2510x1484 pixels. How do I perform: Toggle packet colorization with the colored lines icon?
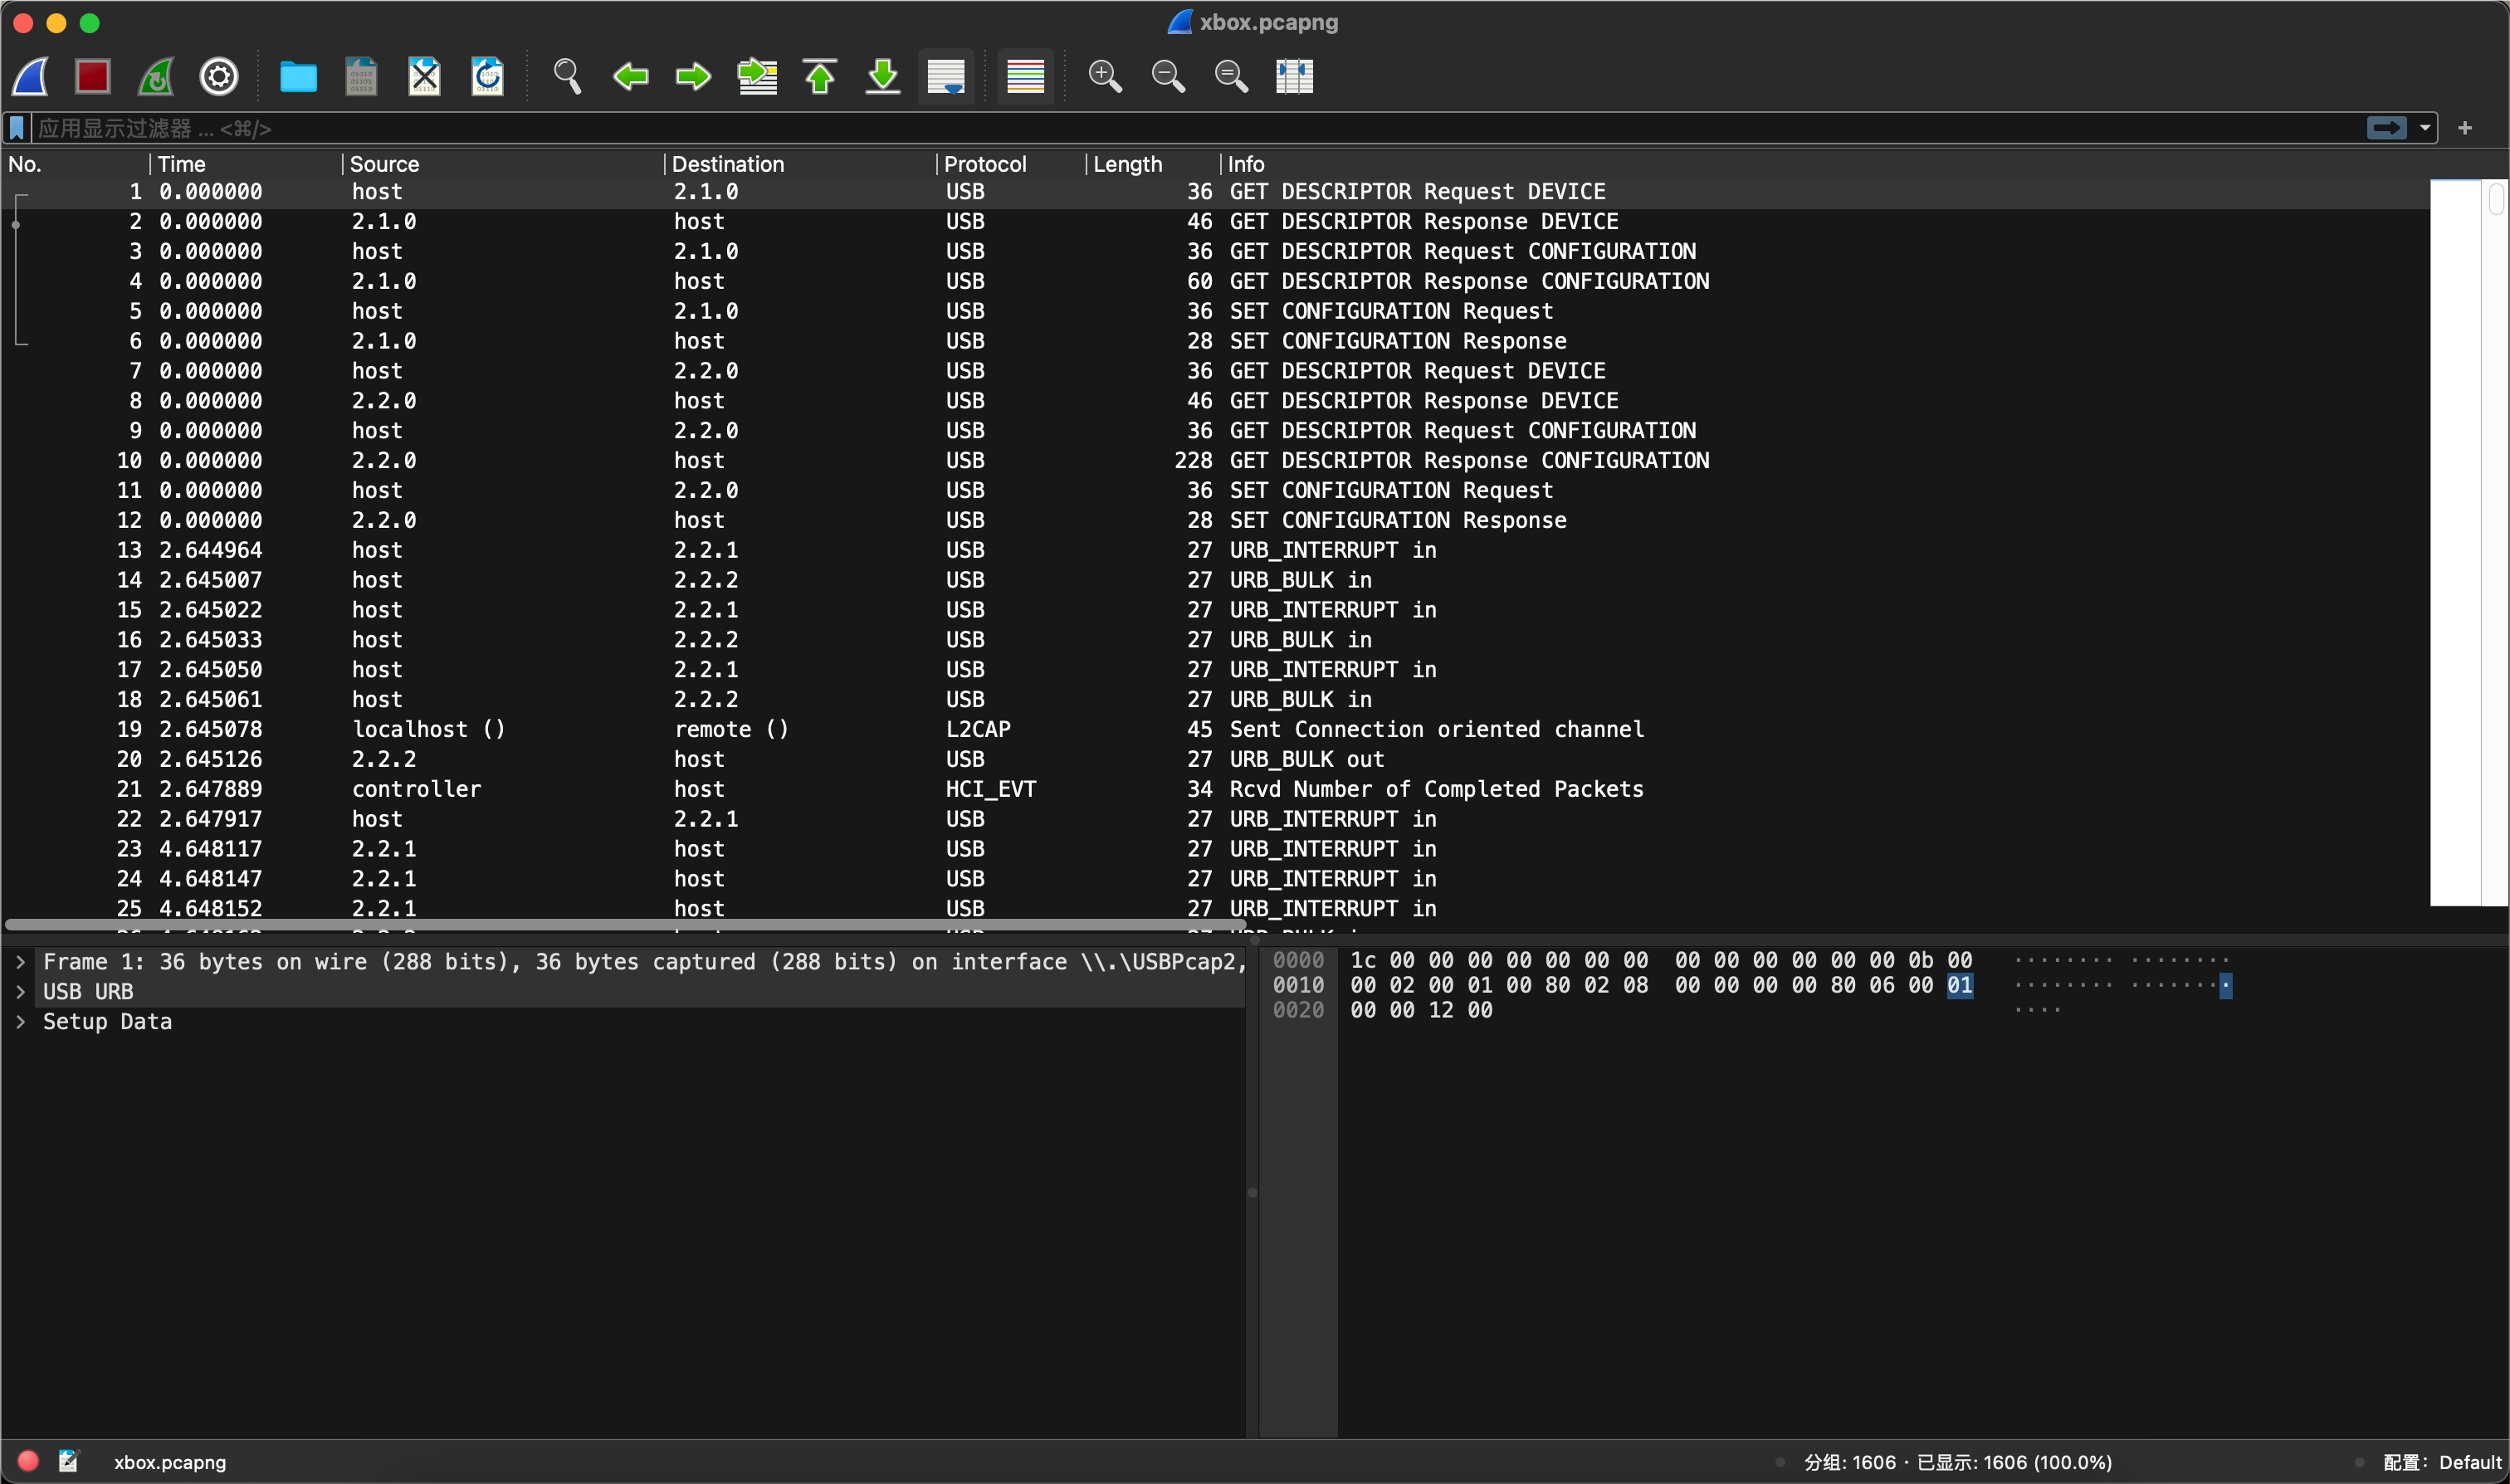[x=1025, y=76]
